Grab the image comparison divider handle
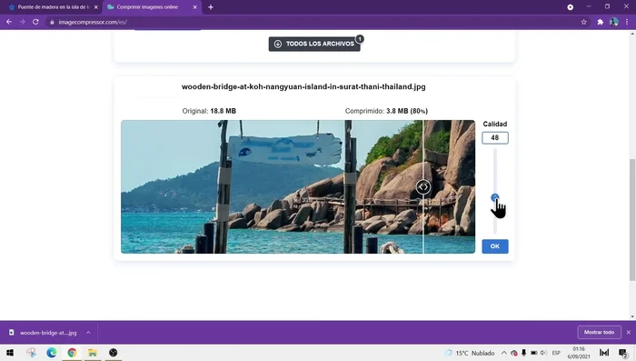The image size is (636, 361). point(423,186)
